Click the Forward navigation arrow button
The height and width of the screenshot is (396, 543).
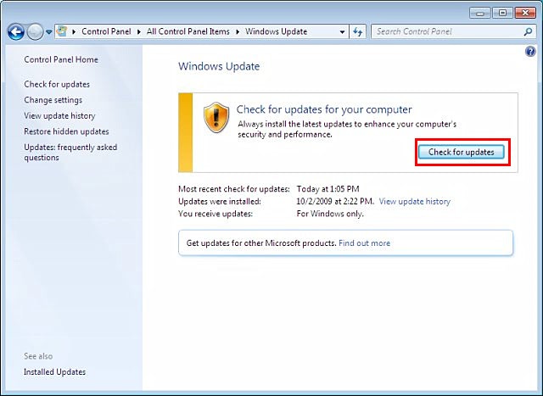coord(35,32)
